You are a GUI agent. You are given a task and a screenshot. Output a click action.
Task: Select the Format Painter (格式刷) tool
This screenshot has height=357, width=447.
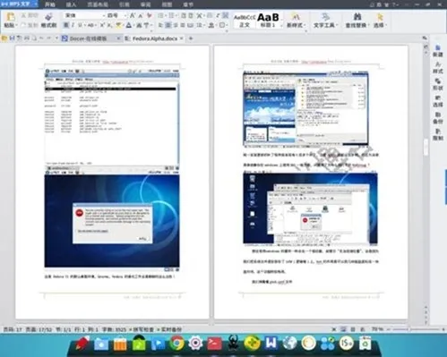(x=48, y=21)
